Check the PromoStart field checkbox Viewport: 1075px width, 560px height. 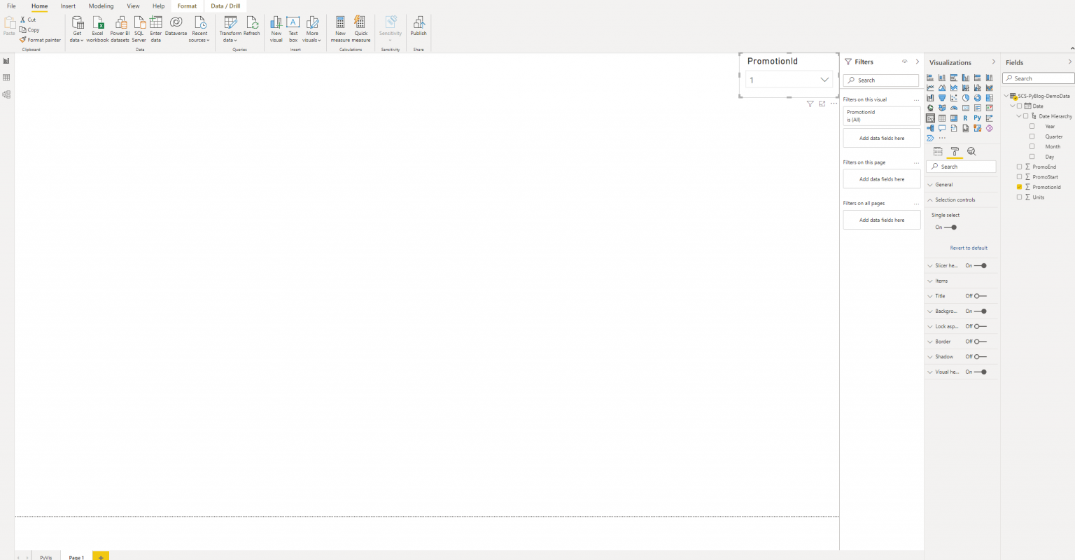[x=1019, y=177]
